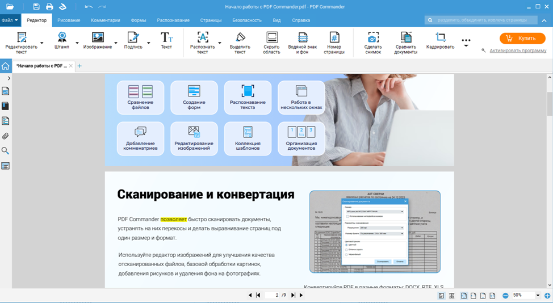Expand the Распознать текст dropdown arrow

pyautogui.click(x=220, y=43)
